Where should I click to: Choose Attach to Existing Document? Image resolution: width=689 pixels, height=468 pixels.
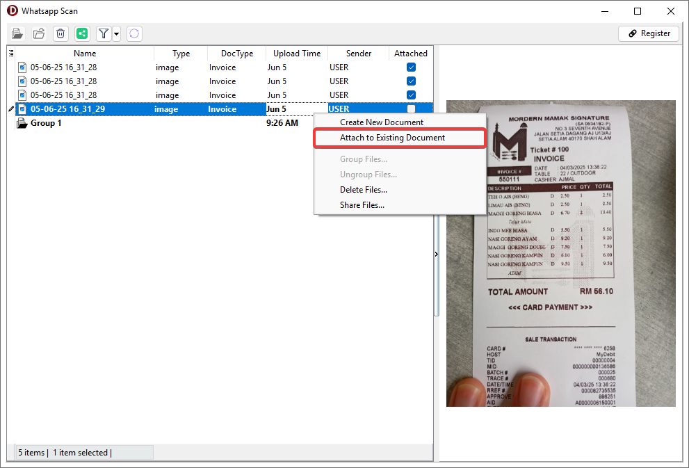click(400, 138)
